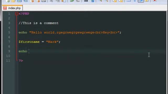The image size is (168, 94).
Task: Toggle synchronized vertical scrolling icon
Action: pyautogui.click(x=114, y=1)
